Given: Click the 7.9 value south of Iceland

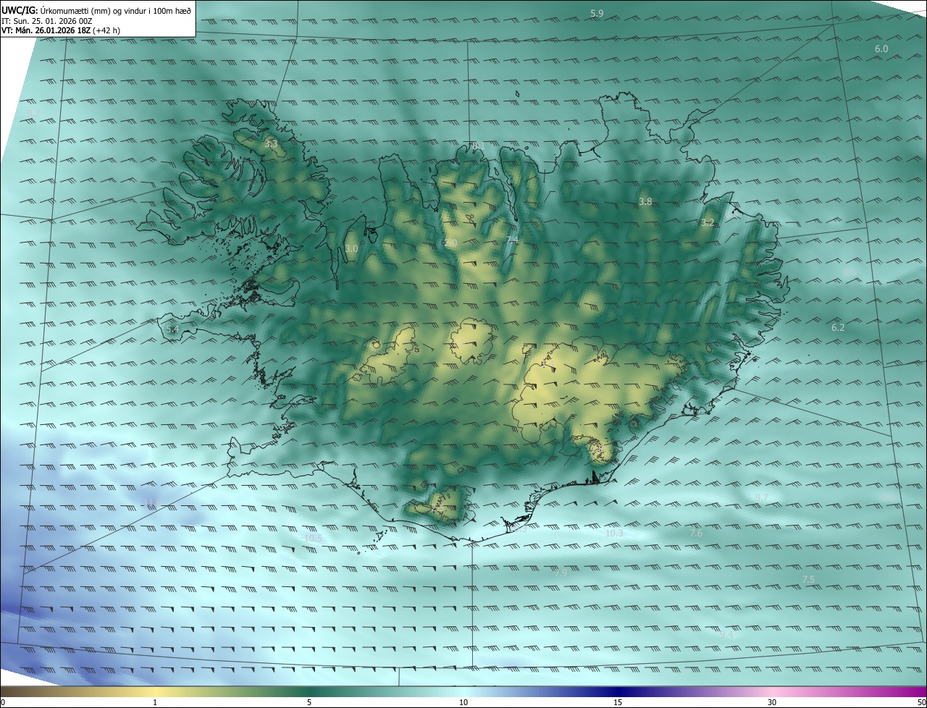Looking at the screenshot, I should tap(561, 573).
